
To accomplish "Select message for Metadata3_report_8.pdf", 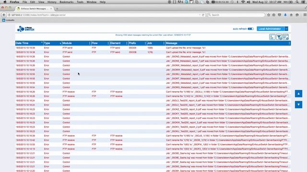I will tap(228, 56).
